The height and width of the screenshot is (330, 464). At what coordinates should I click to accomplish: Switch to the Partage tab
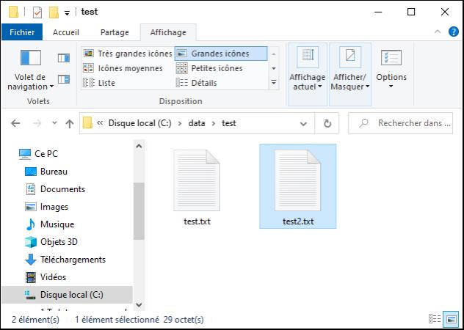pos(115,32)
